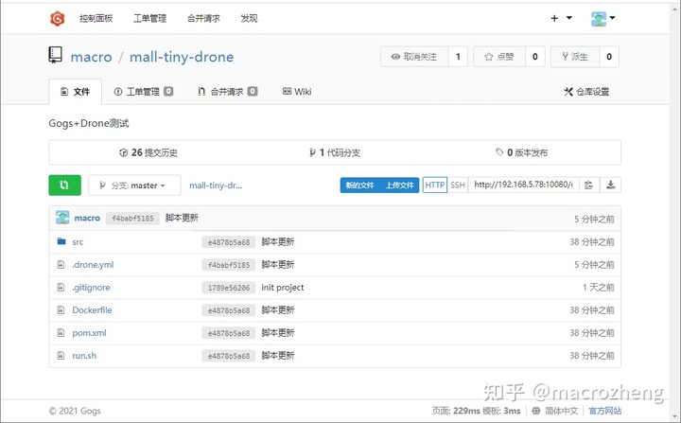Screen dimensions: 681x423
Task: Click the 上传文件 upload file button
Action: pos(399,185)
